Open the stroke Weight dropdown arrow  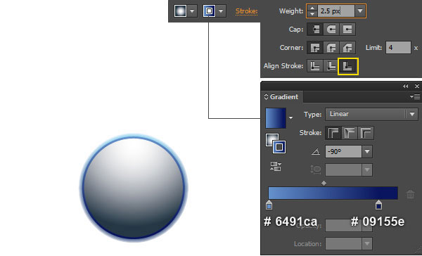click(360, 11)
